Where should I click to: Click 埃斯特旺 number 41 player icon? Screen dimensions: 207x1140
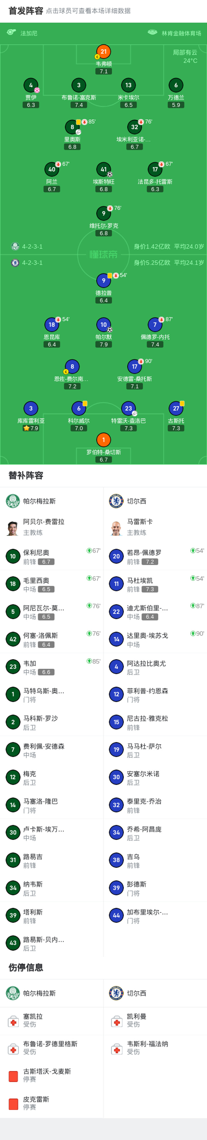(103, 170)
